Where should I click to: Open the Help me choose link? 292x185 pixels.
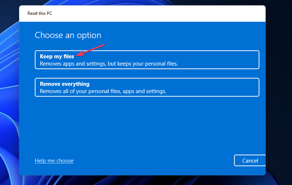click(54, 160)
